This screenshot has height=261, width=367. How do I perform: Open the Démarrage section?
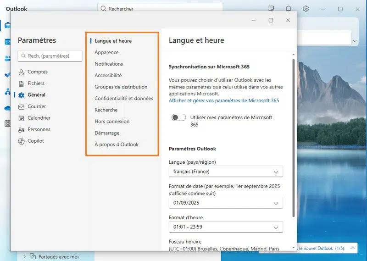(107, 133)
